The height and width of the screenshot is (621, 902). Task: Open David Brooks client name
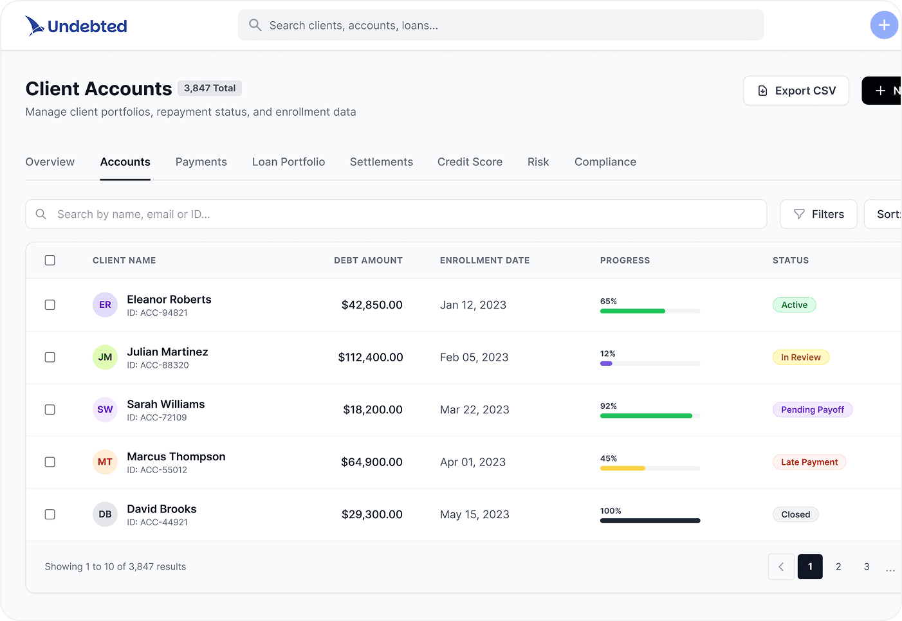pyautogui.click(x=162, y=509)
